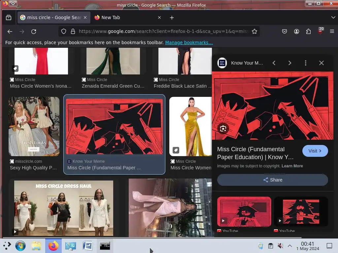This screenshot has width=338, height=253.
Task: Open KDE application launcher
Action: click(7, 245)
